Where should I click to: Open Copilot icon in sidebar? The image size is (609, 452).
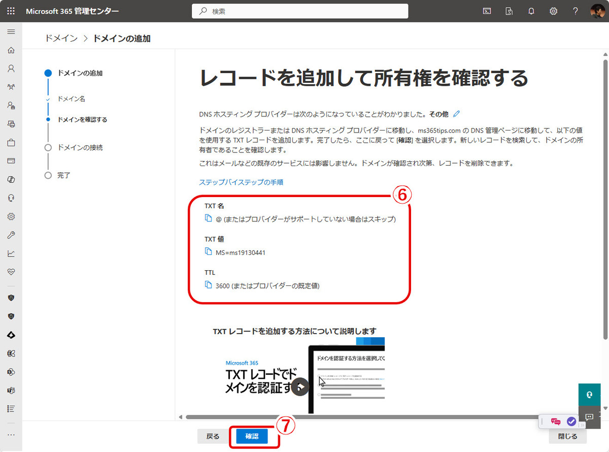pyautogui.click(x=11, y=180)
